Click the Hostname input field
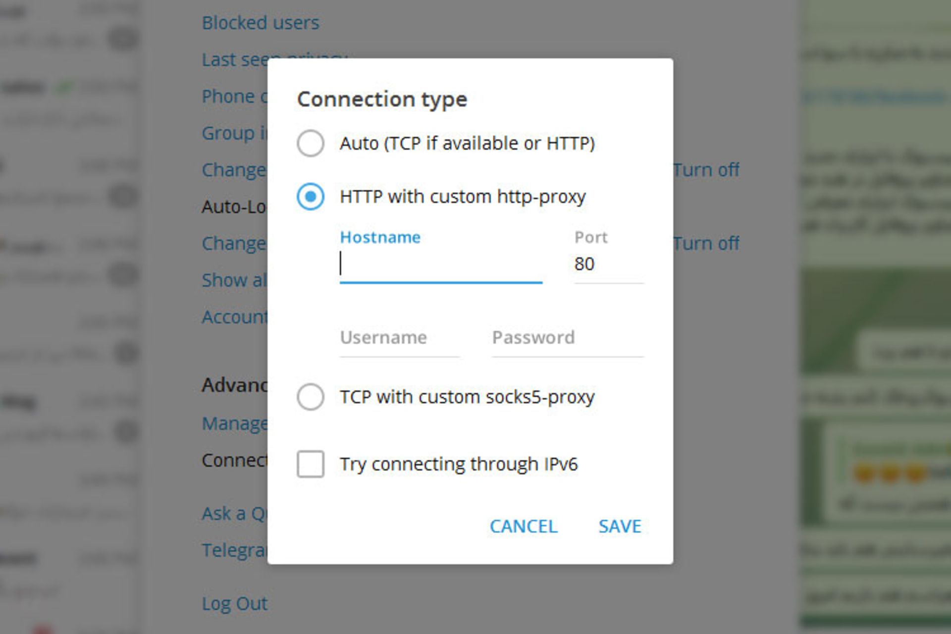 440,264
